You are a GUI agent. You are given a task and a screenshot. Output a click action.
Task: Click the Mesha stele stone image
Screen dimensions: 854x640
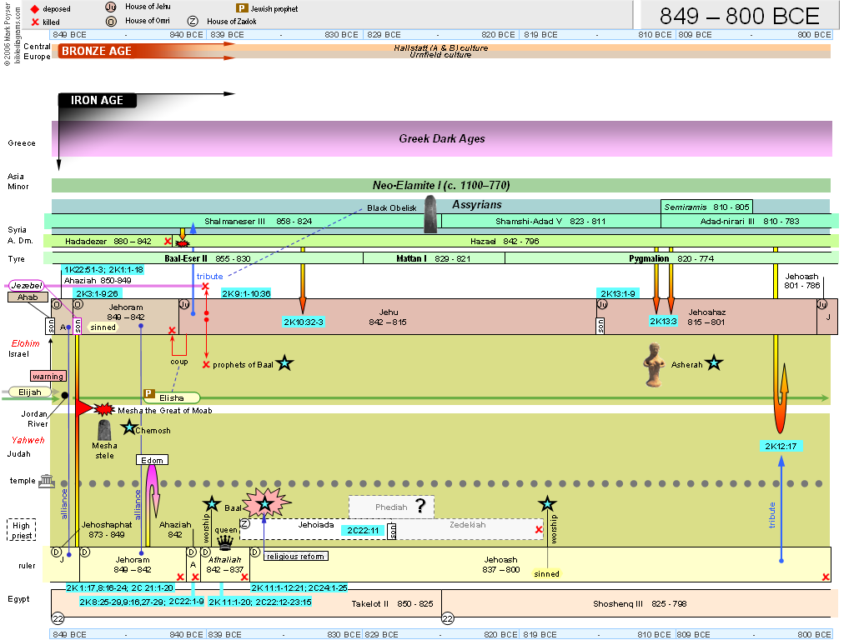[x=104, y=431]
